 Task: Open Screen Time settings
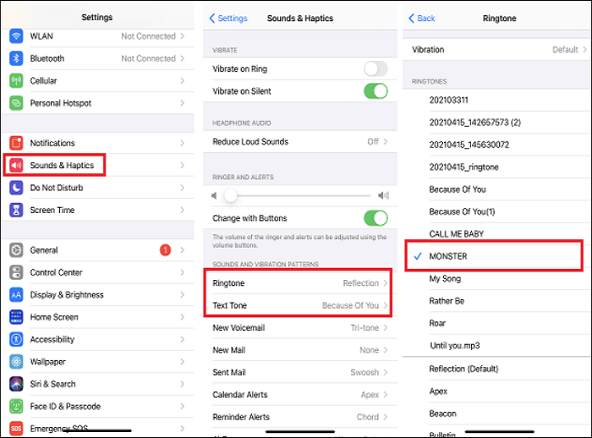98,210
